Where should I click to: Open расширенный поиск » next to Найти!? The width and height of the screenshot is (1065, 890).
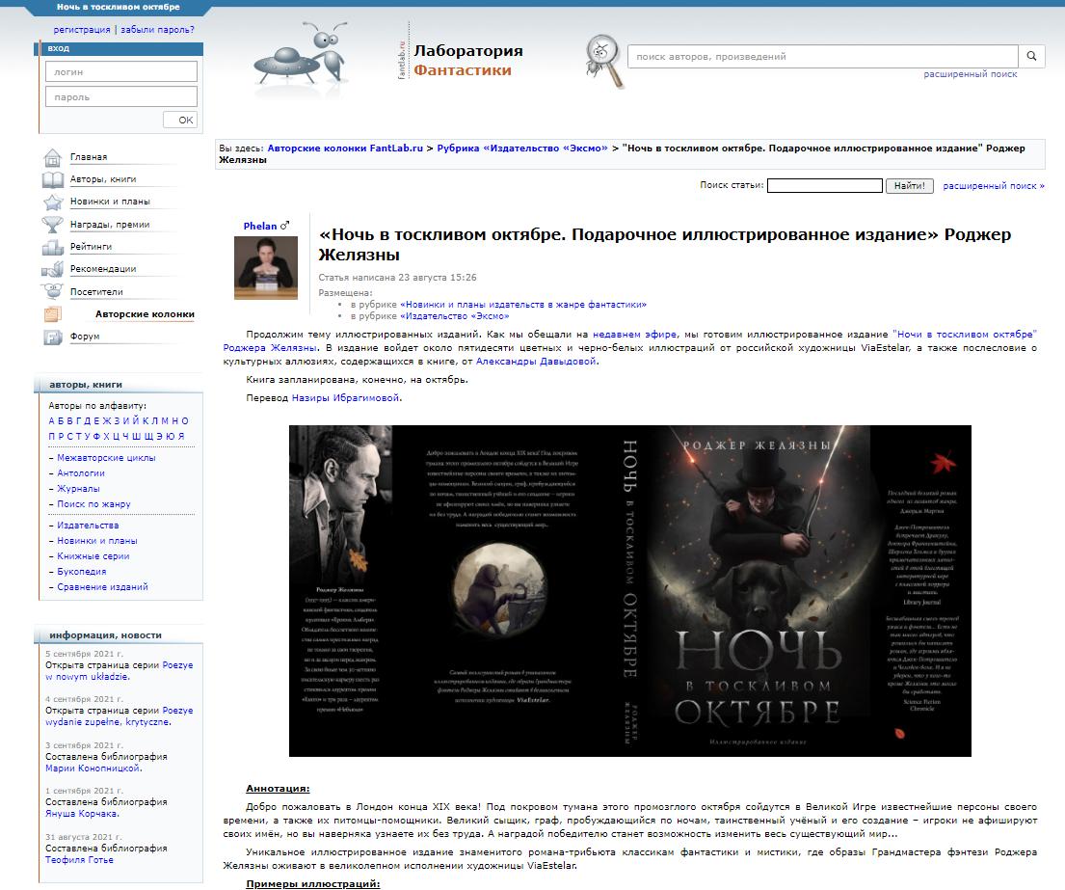click(x=994, y=185)
